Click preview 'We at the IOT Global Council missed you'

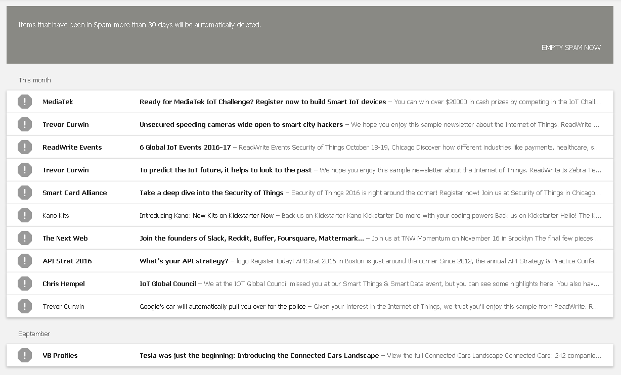(403, 284)
